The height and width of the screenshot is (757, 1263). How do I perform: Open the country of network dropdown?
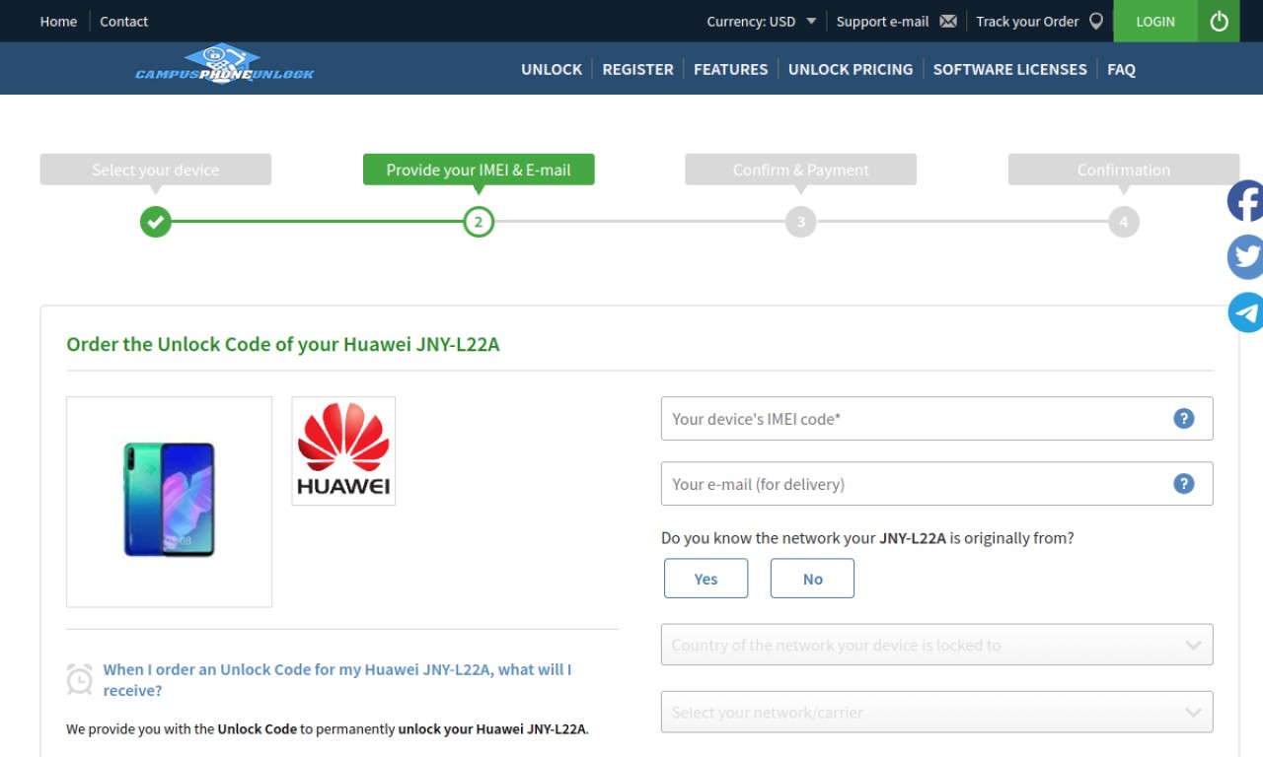[936, 645]
